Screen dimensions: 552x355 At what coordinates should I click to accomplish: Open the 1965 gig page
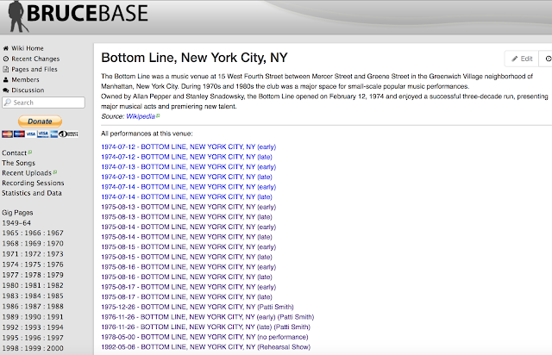point(10,233)
